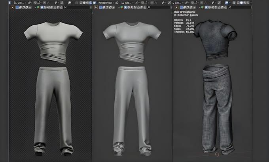Select the select tool in right viewport
Viewport: 269px width, 162px height.
[176, 7]
